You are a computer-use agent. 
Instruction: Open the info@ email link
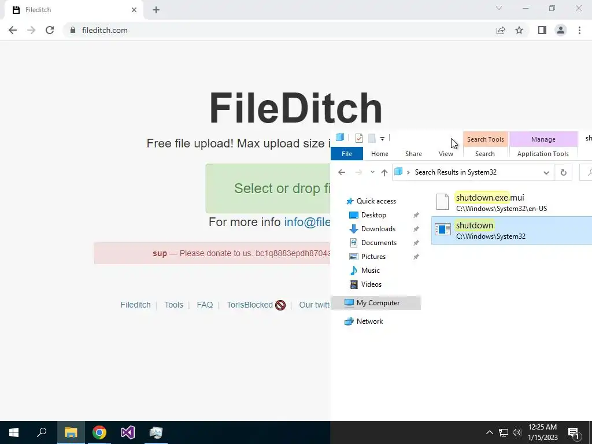point(308,222)
